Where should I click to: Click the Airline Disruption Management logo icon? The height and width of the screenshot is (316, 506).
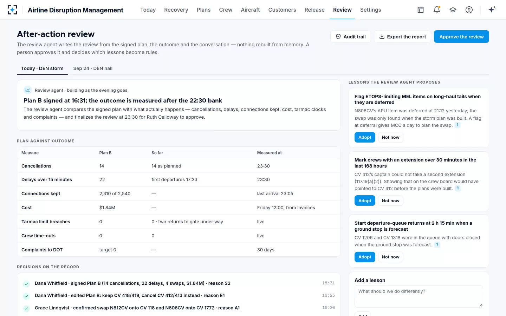click(x=12, y=10)
